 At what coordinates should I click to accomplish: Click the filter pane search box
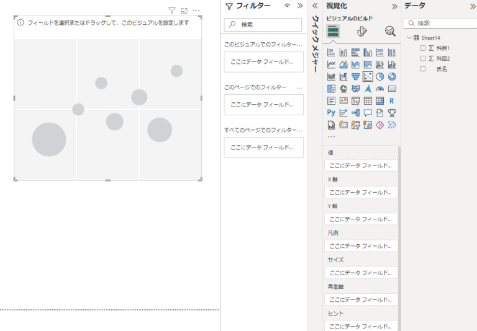263,25
